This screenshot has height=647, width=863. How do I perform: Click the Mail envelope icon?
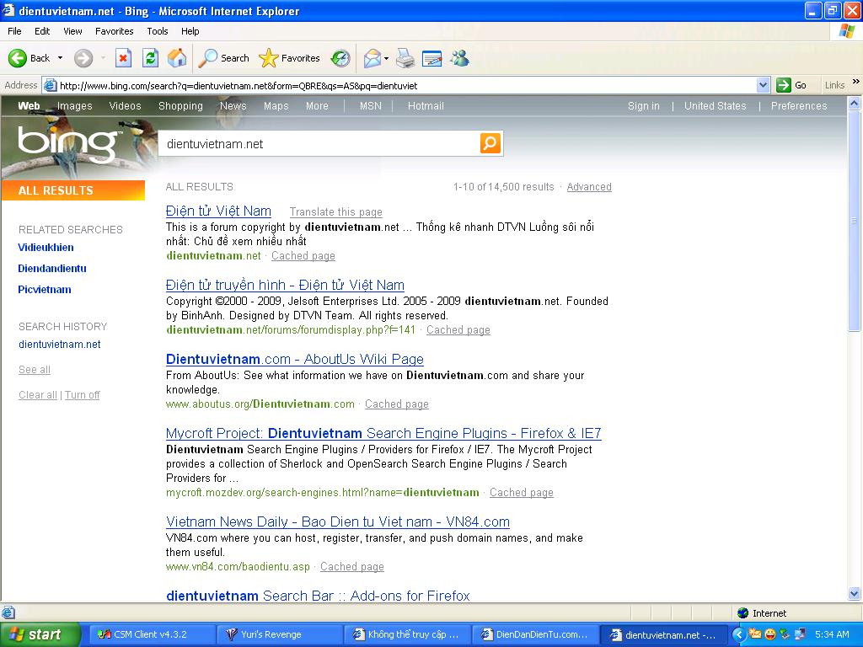click(x=373, y=58)
